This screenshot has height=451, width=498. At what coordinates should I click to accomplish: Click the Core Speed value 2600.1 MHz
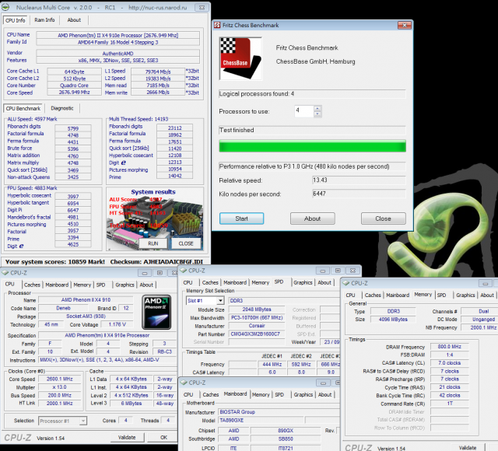click(59, 379)
